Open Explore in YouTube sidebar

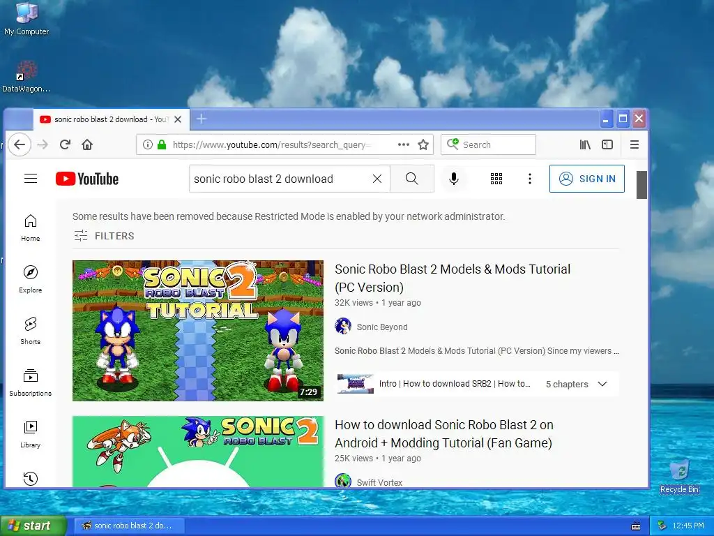(31, 279)
